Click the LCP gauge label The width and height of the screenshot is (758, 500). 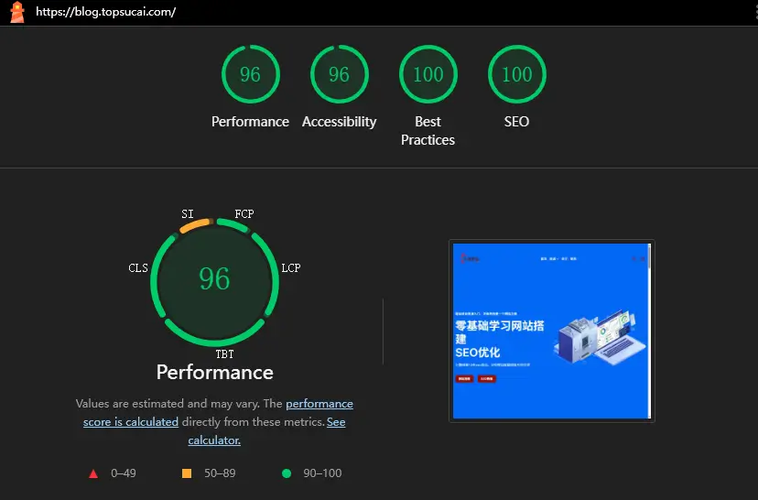291,268
